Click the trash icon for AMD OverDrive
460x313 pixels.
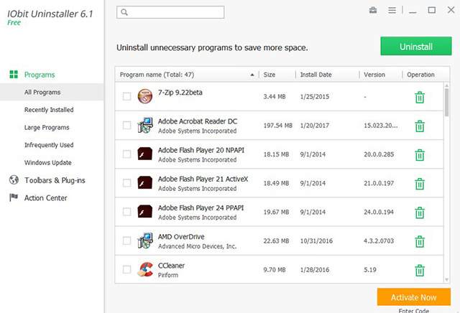(420, 241)
